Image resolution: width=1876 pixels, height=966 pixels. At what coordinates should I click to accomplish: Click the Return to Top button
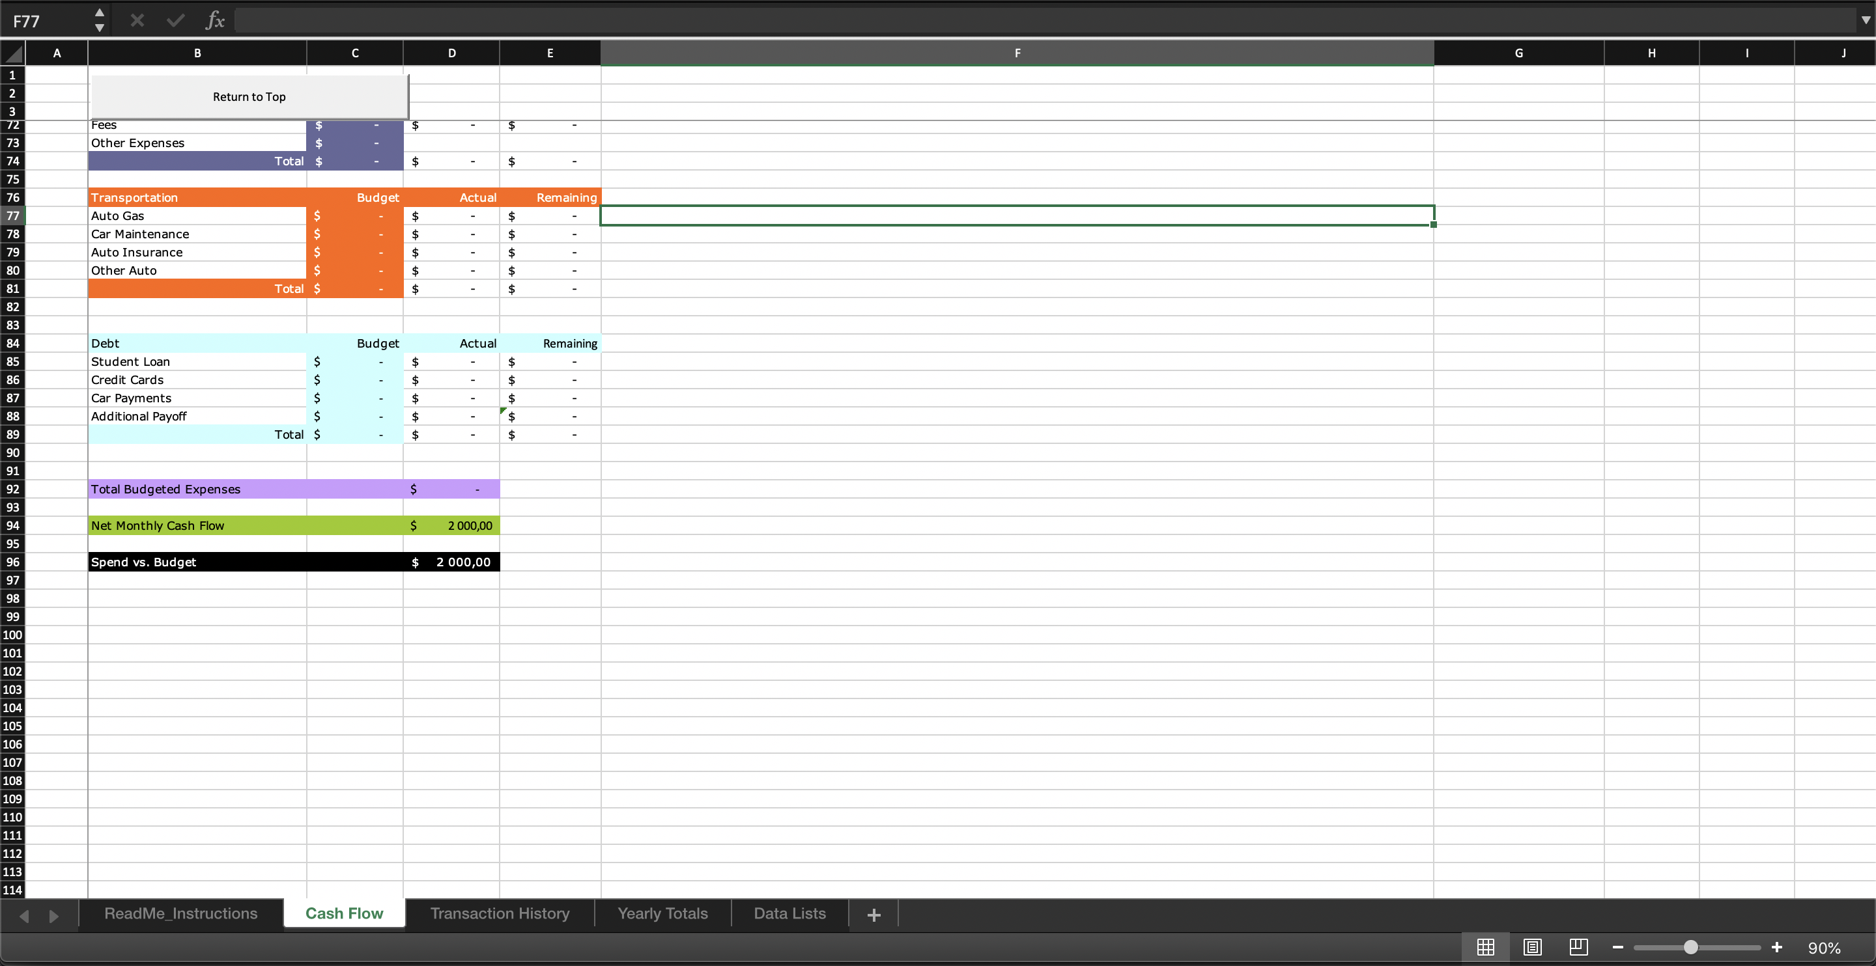tap(249, 97)
